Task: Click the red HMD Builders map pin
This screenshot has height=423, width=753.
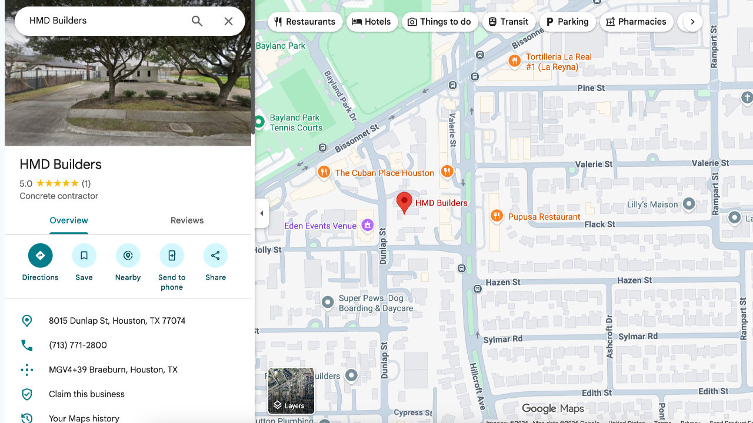Action: 404,203
